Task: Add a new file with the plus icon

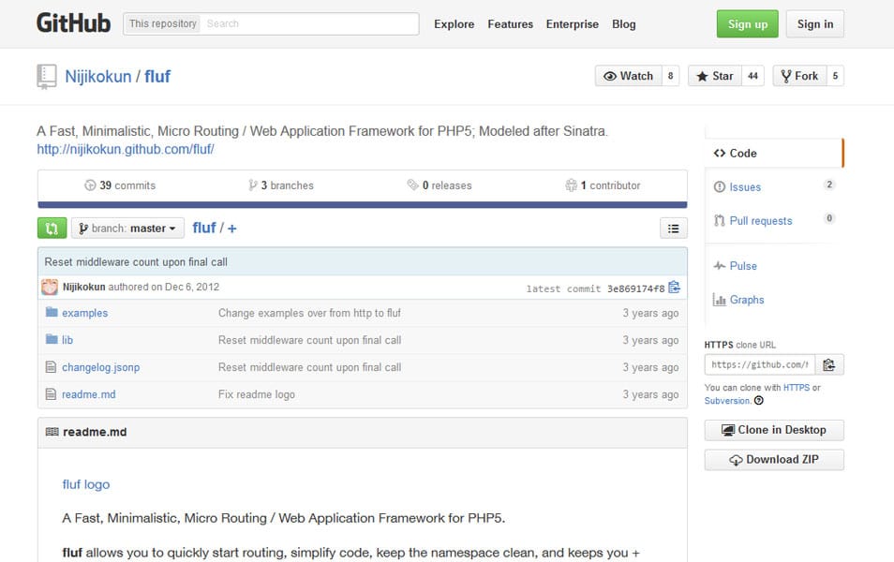Action: [x=232, y=229]
